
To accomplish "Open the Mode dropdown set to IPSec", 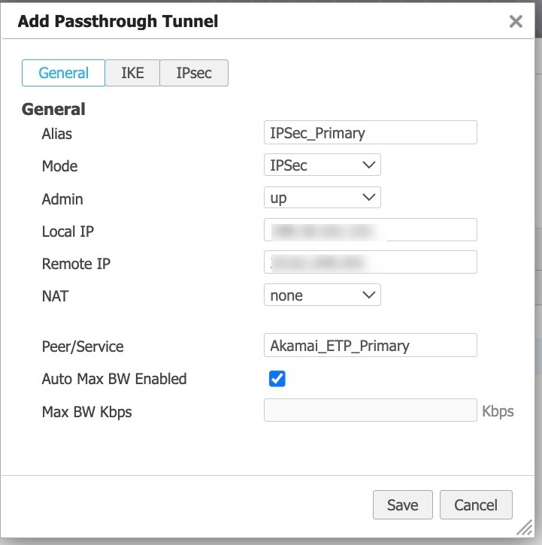I will 322,165.
